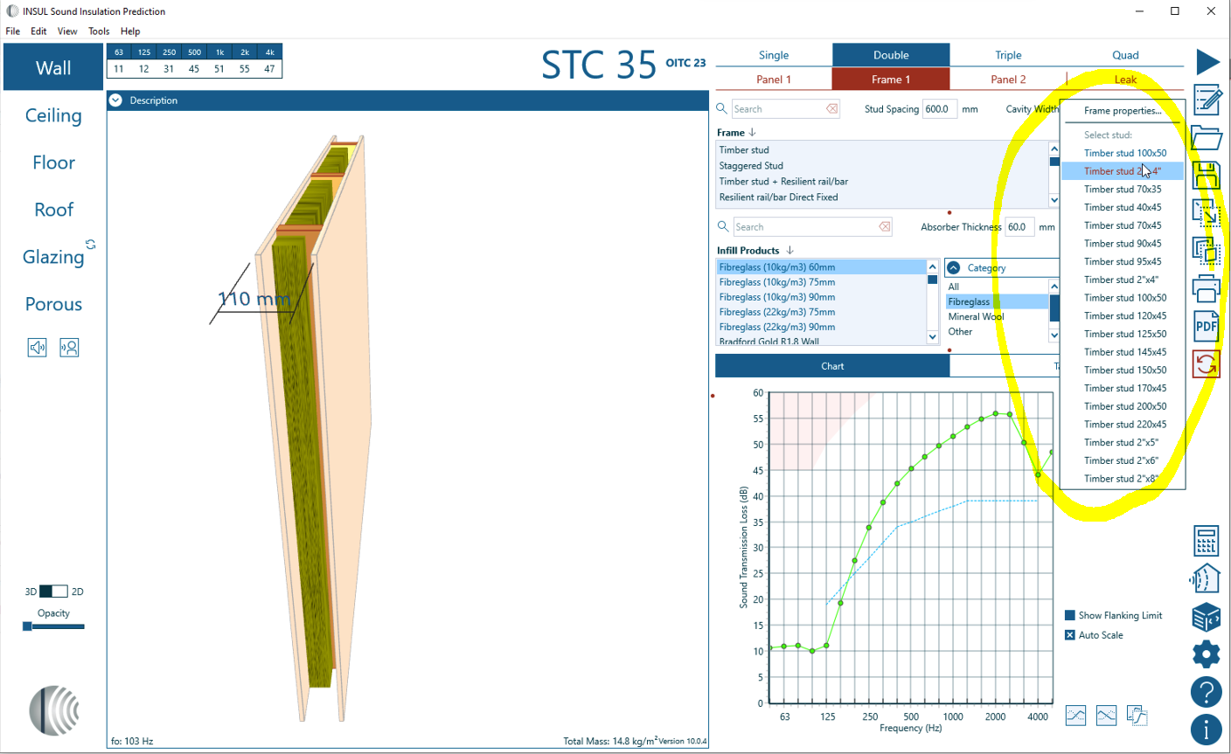Select the Panel 2 tab
Image resolution: width=1231 pixels, height=754 pixels.
(1008, 80)
